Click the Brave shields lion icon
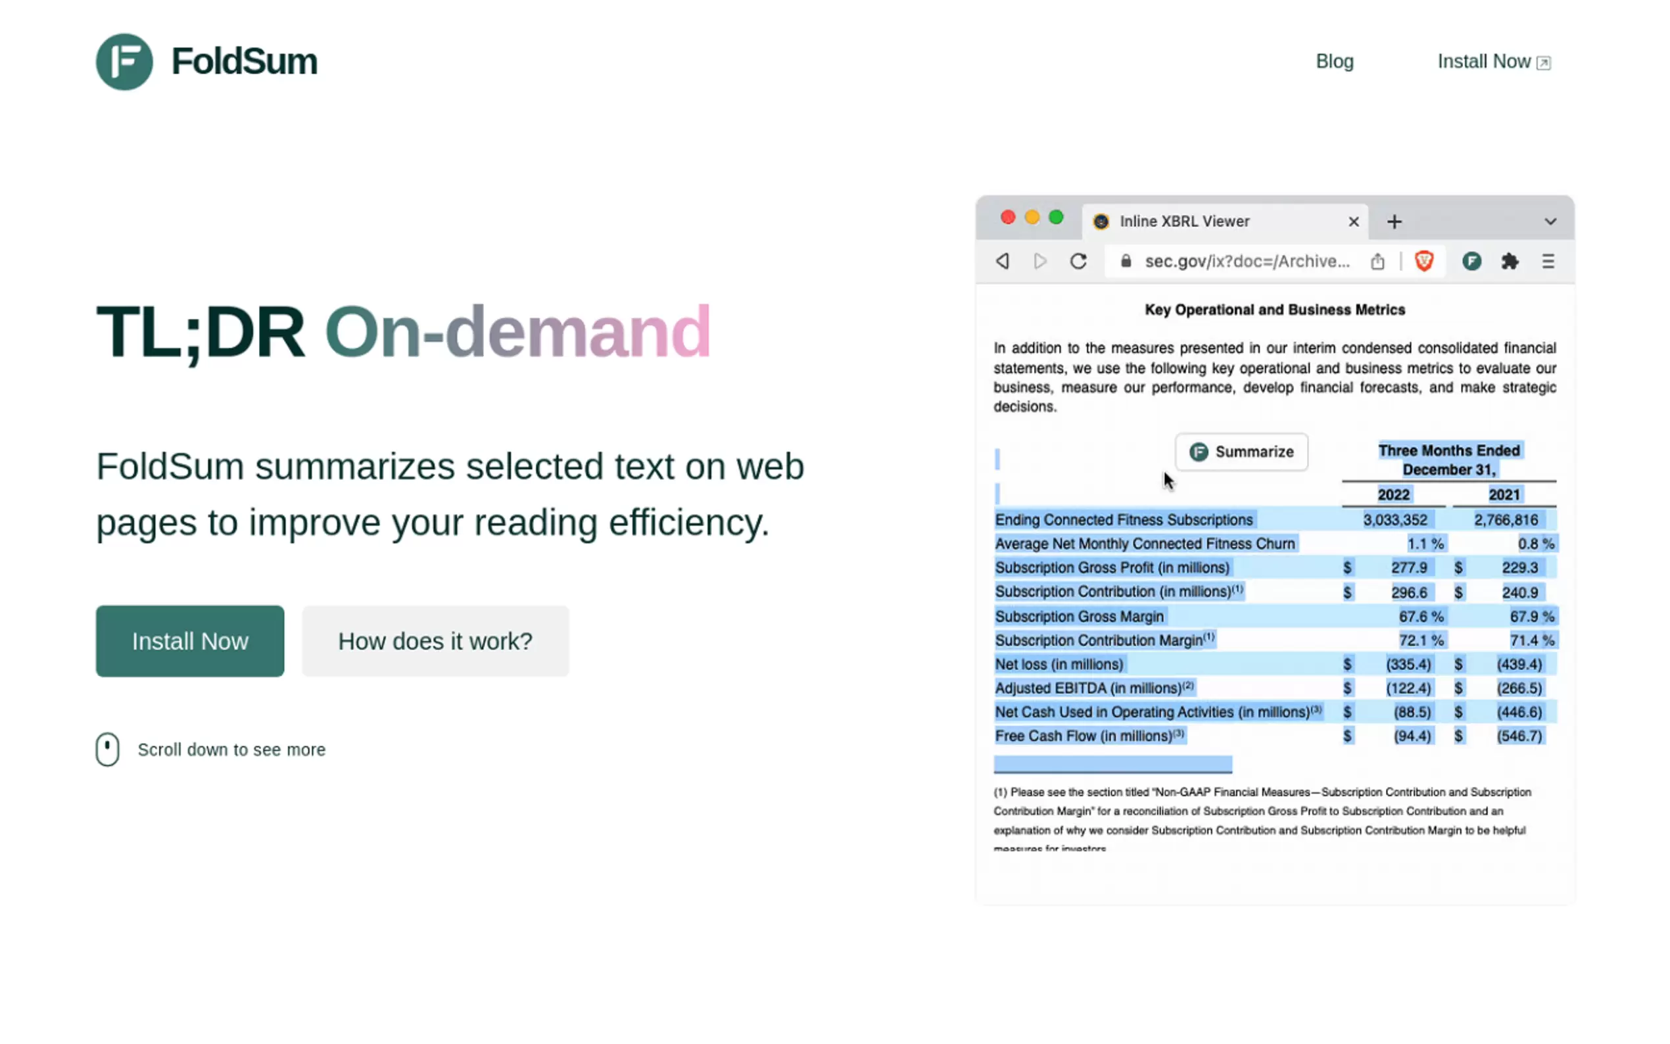This screenshot has width=1670, height=1044. coord(1423,261)
